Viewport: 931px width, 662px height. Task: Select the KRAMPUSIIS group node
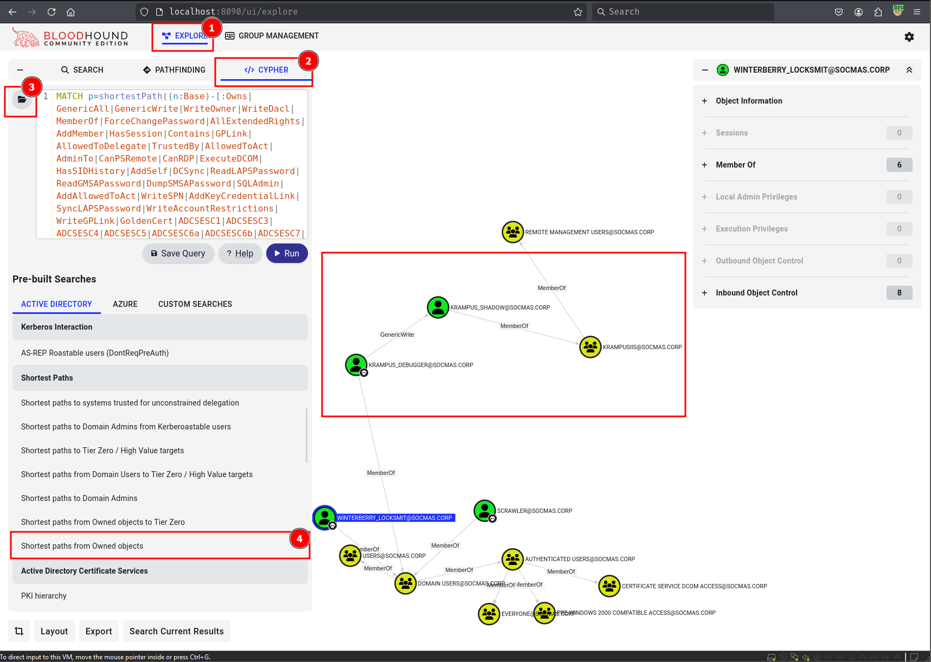click(x=590, y=347)
